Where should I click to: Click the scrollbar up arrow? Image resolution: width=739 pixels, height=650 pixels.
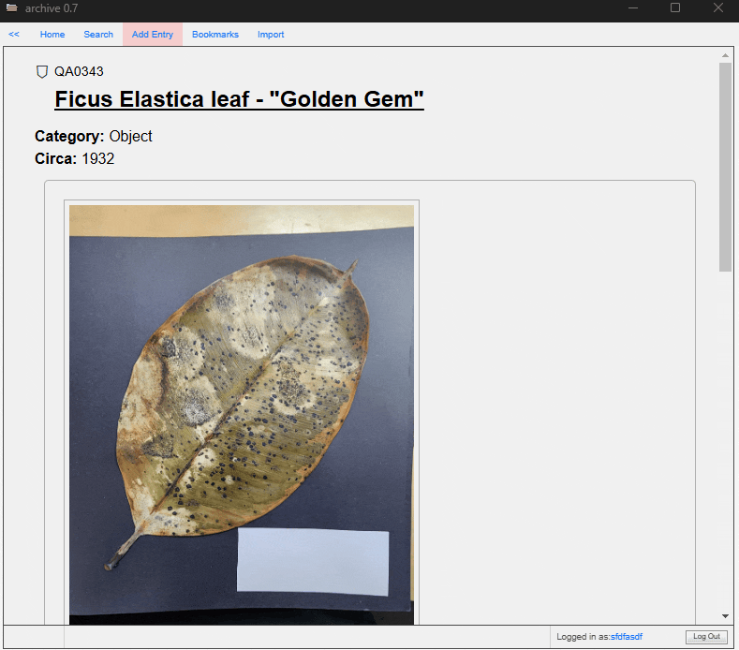coord(725,55)
